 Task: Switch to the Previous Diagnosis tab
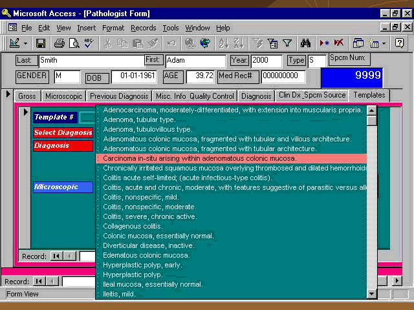coord(119,96)
